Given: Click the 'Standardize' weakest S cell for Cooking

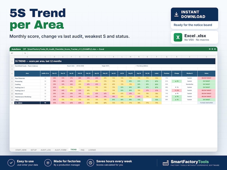Looking at the screenshot, I should click(190, 84).
